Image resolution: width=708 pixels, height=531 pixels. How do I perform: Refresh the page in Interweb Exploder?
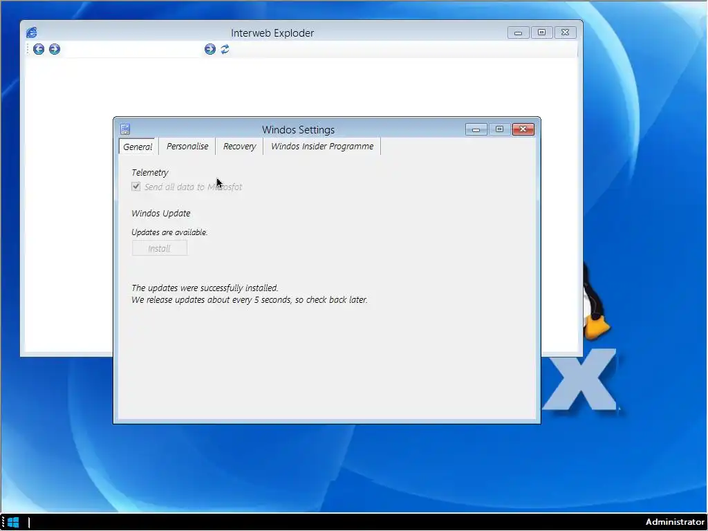click(x=225, y=49)
